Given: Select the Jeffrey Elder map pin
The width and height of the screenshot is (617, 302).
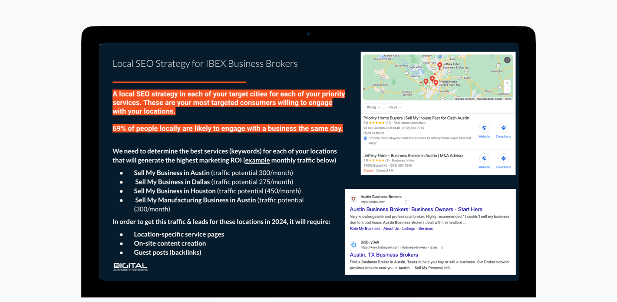Looking at the screenshot, I should (x=439, y=66).
